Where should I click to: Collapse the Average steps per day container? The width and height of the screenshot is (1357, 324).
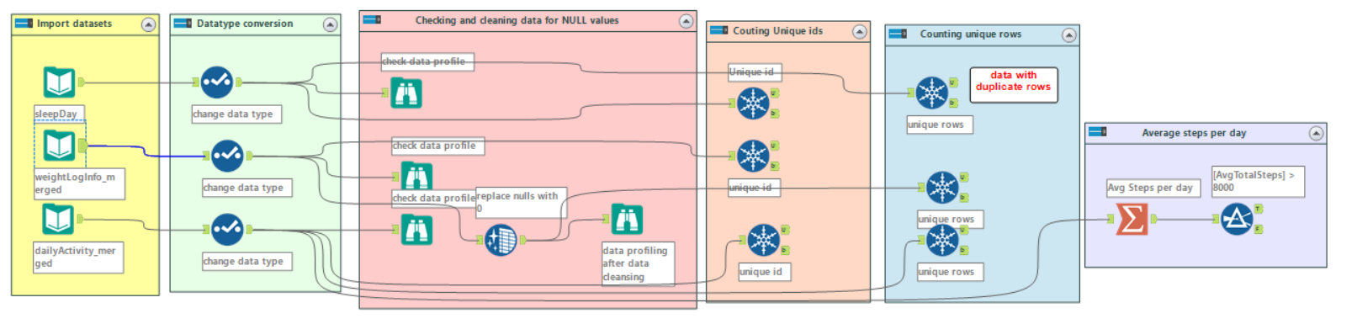1316,133
